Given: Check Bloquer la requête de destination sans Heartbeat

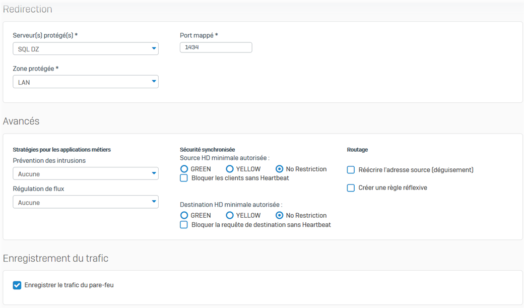Looking at the screenshot, I should [184, 225].
